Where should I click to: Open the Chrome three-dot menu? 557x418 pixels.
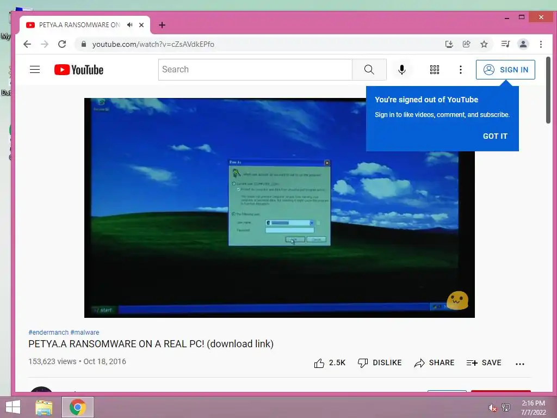coord(541,44)
